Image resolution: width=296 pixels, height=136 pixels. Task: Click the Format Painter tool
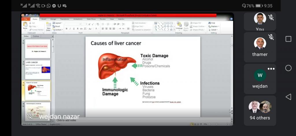pos(36,29)
